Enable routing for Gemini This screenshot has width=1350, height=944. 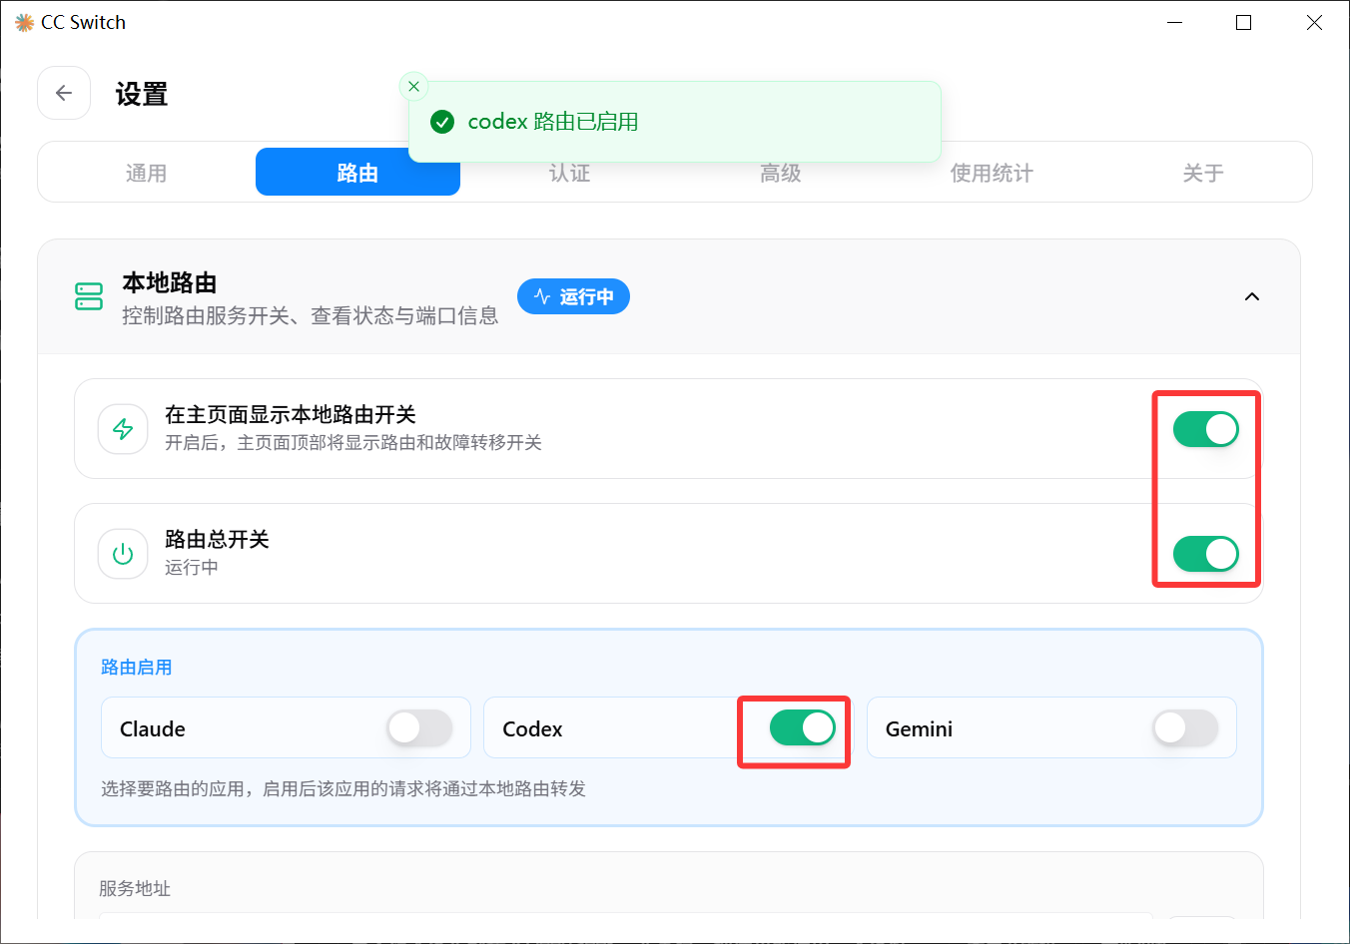click(1185, 728)
